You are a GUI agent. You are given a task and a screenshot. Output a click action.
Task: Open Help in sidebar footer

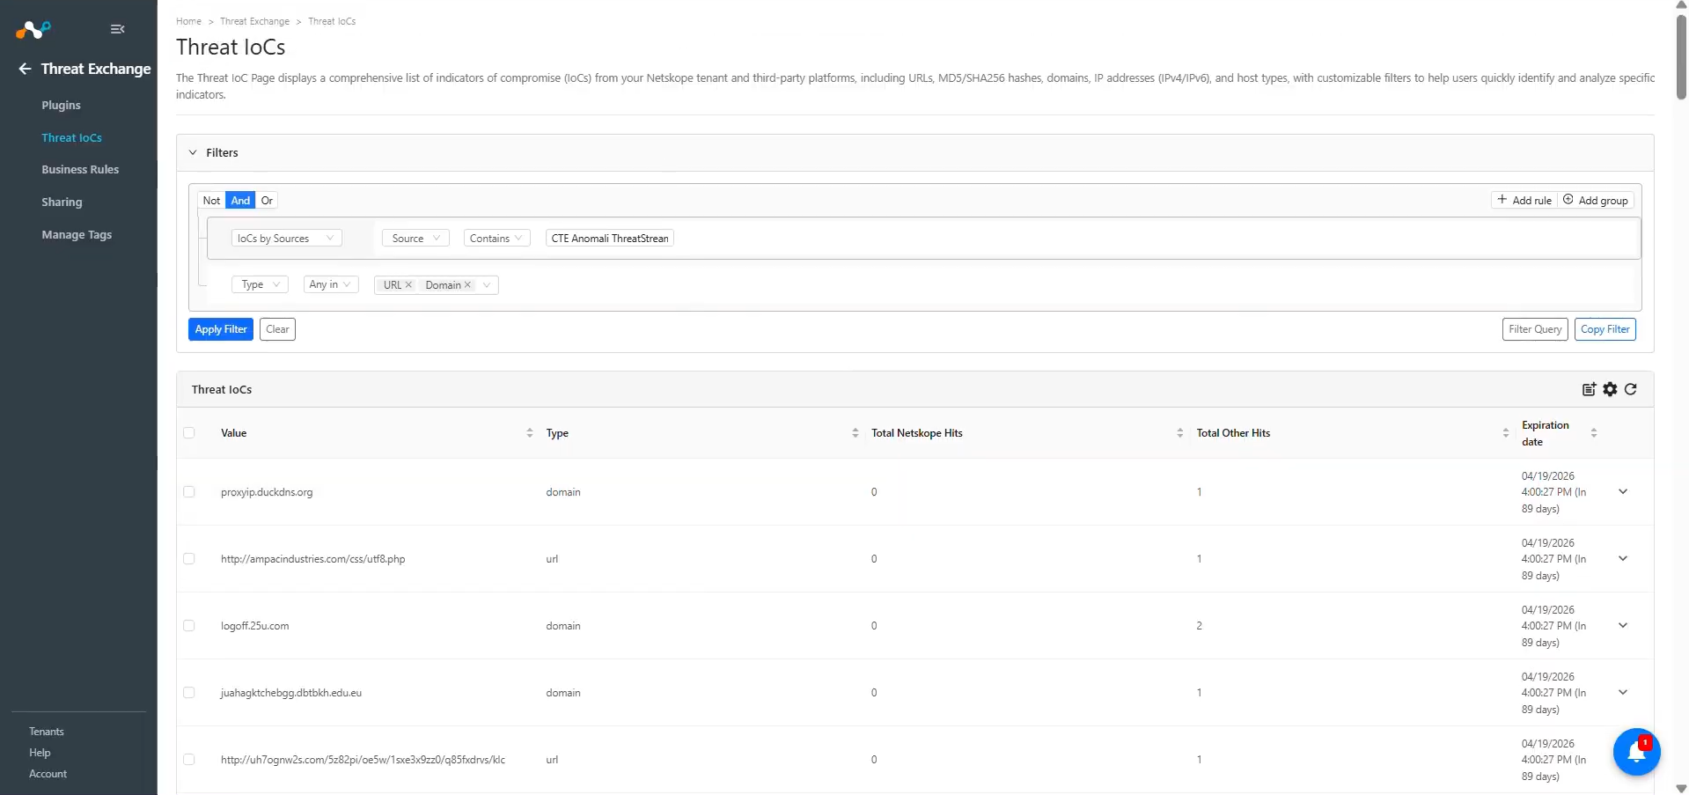click(x=40, y=753)
